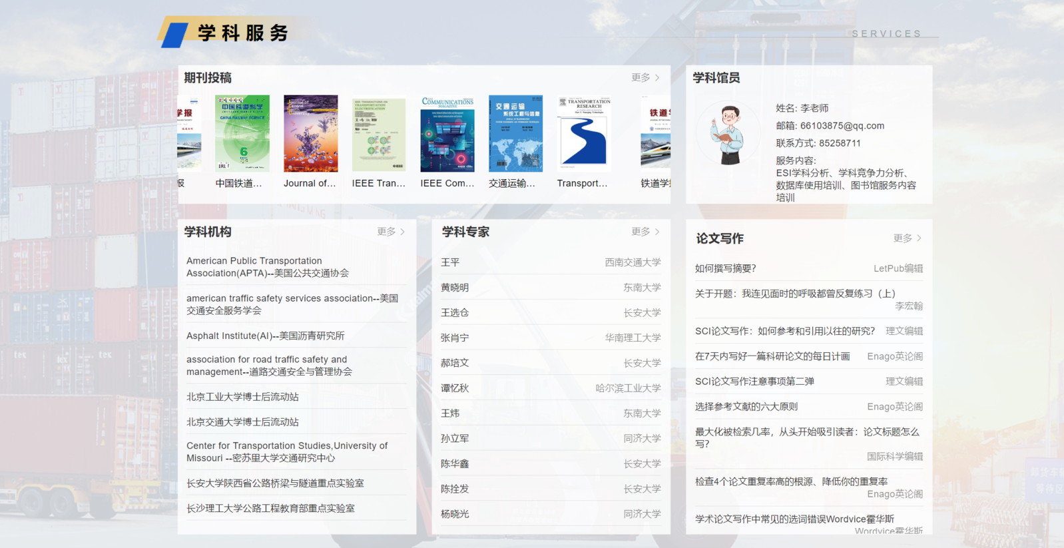Screen dimensions: 1064x548
Task: Click the blue 学科服务 heading icon
Action: (174, 34)
